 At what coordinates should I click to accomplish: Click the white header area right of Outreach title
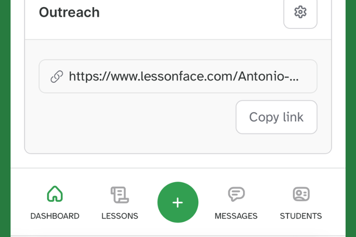(x=190, y=14)
